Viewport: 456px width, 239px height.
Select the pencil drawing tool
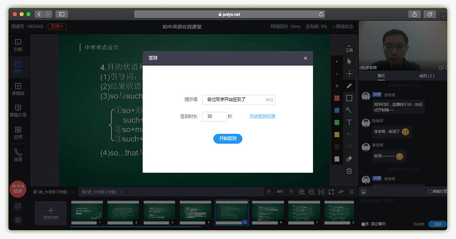[349, 86]
